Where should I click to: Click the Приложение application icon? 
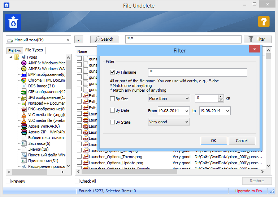coord(24,161)
